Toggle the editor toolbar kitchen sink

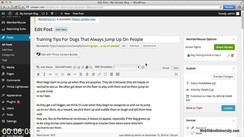118,74
